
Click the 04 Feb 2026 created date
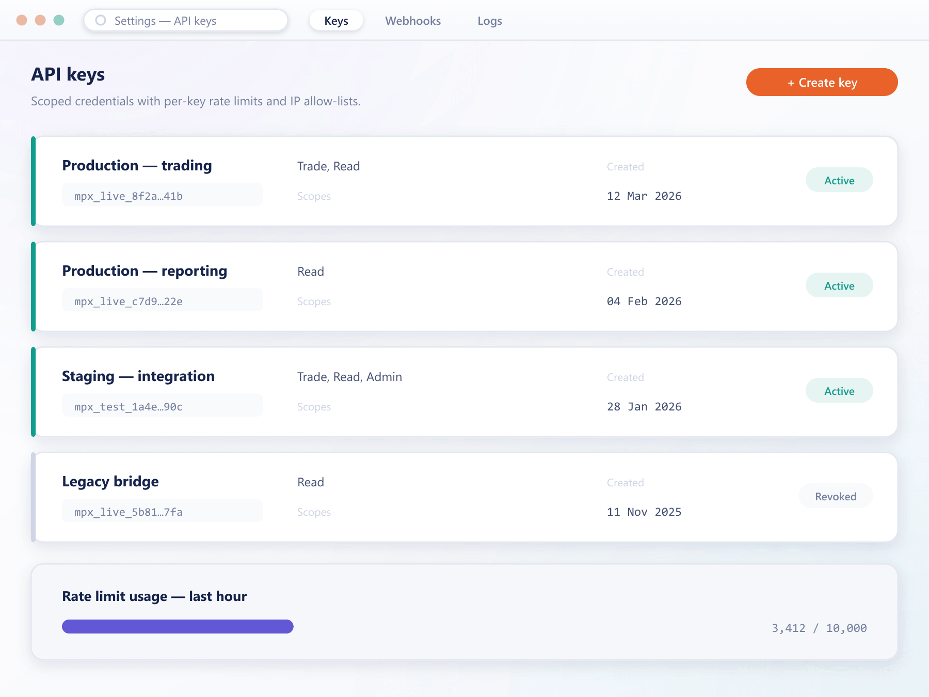point(644,302)
